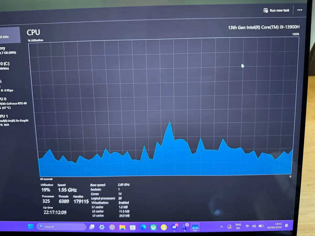Viewport: 315px width, 236px height.
Task: Open the notifications bell icon
Action: 287,225
